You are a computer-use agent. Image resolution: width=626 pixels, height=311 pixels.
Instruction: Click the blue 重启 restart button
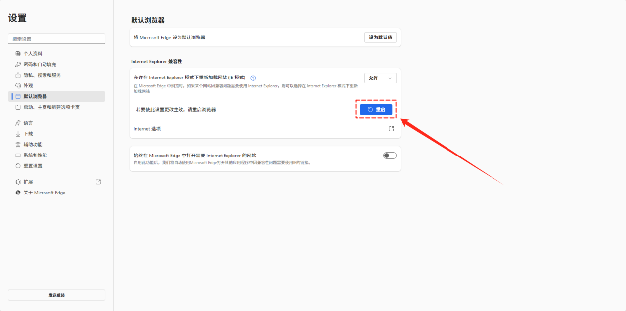pyautogui.click(x=376, y=109)
